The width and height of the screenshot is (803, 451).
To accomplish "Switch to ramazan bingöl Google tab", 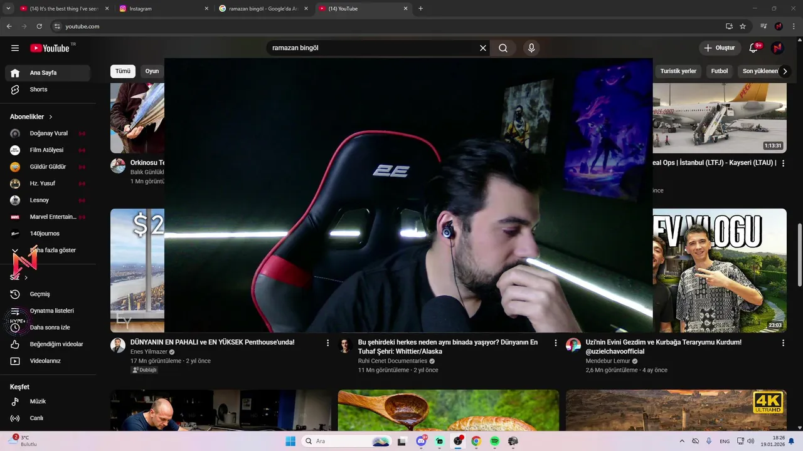I will [263, 9].
